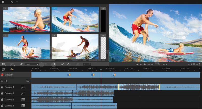Click the playhead marker on the timeline ruler
The image size is (202, 109).
(101, 70)
